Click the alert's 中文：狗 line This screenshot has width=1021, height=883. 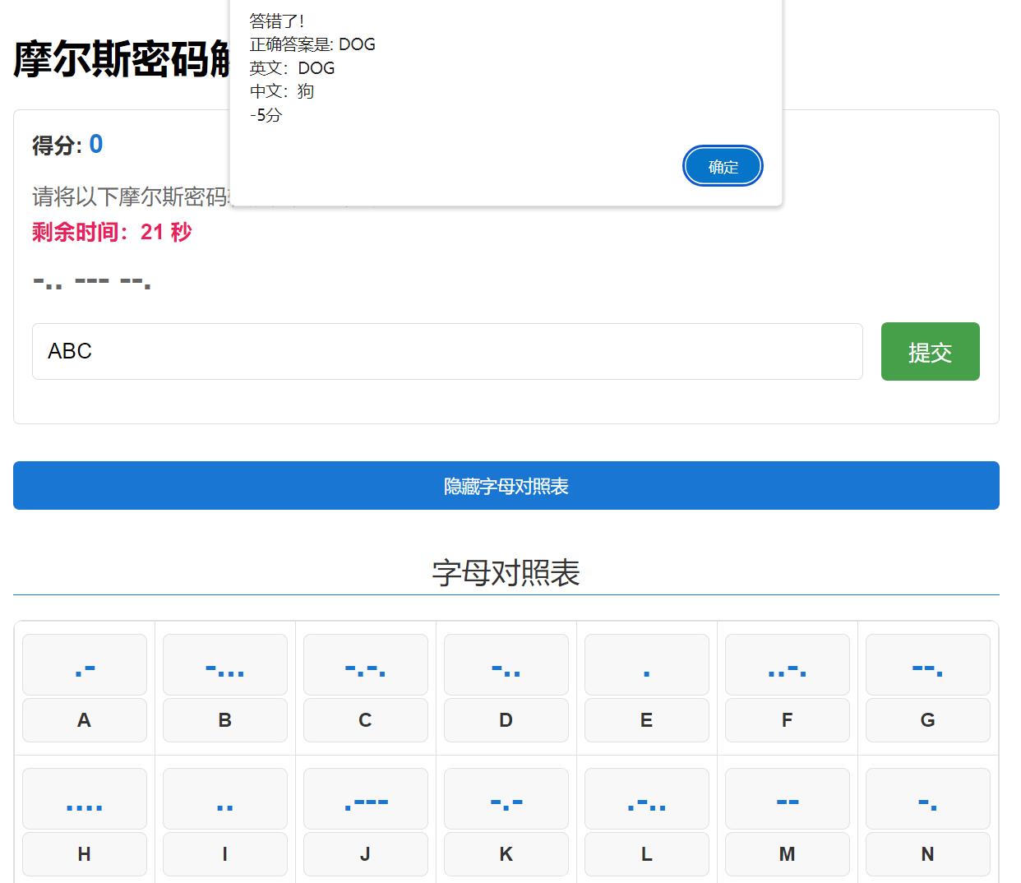pos(282,91)
